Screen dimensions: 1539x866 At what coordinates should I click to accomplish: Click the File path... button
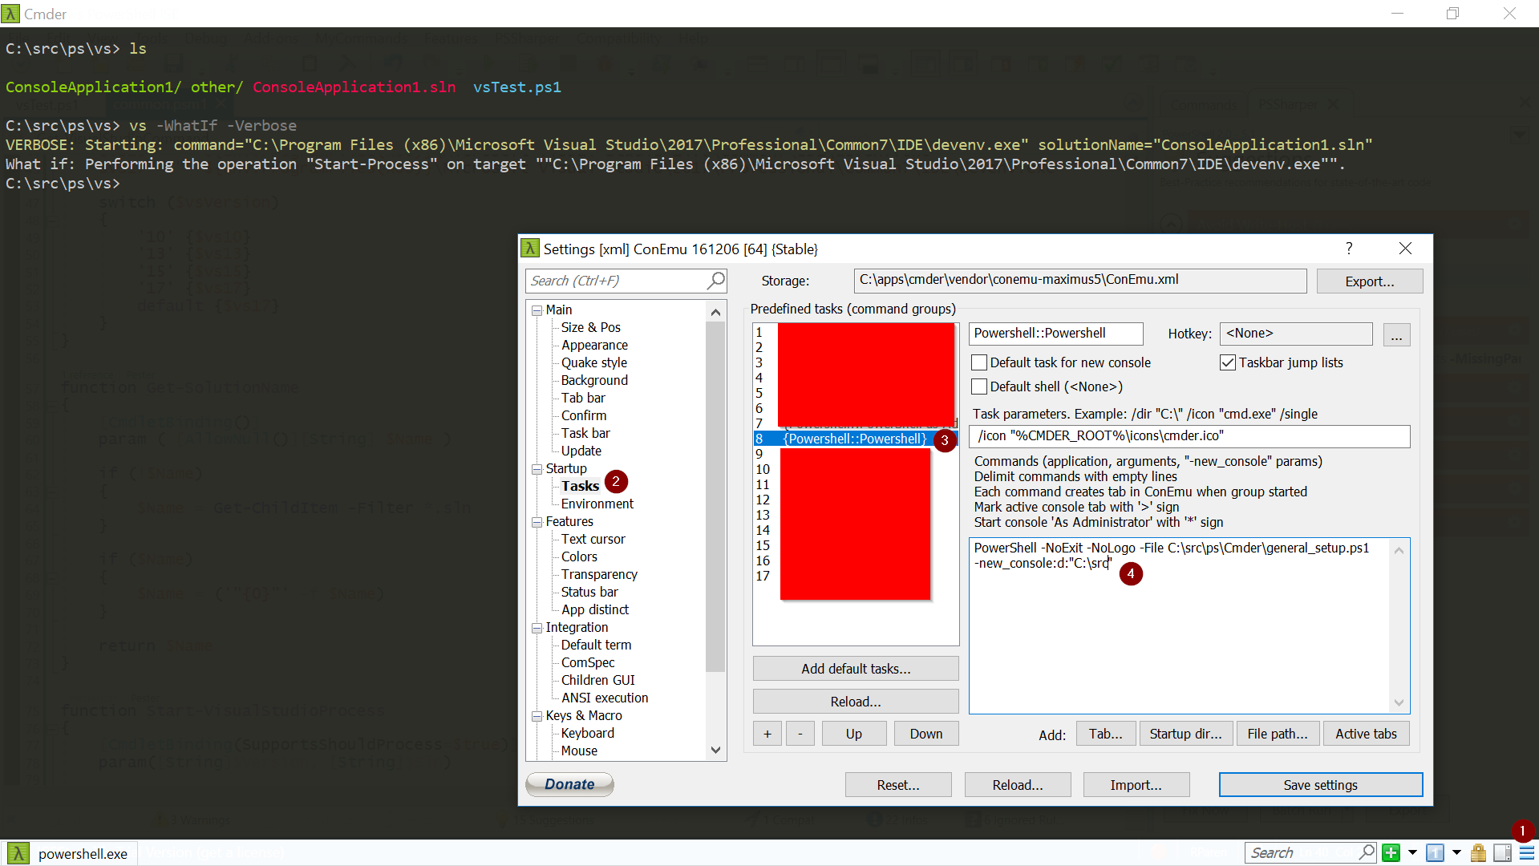pyautogui.click(x=1278, y=734)
